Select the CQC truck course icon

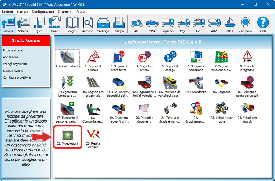click(x=183, y=25)
